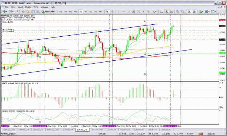Show the Navigator panel with star icon
The image size is (227, 136).
[x=28, y=11]
